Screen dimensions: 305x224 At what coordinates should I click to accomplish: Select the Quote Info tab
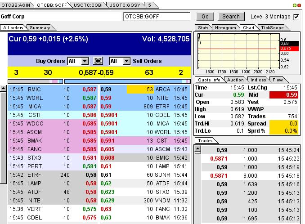coord(209,80)
